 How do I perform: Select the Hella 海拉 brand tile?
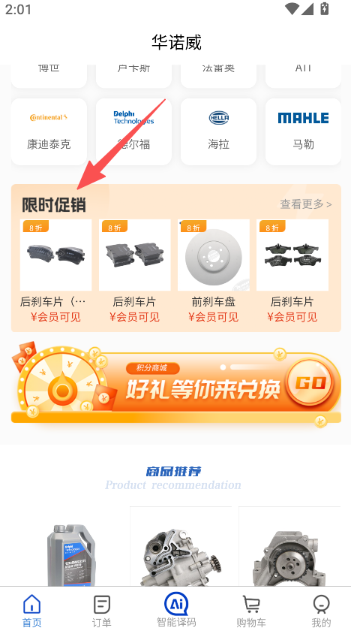[x=218, y=131]
